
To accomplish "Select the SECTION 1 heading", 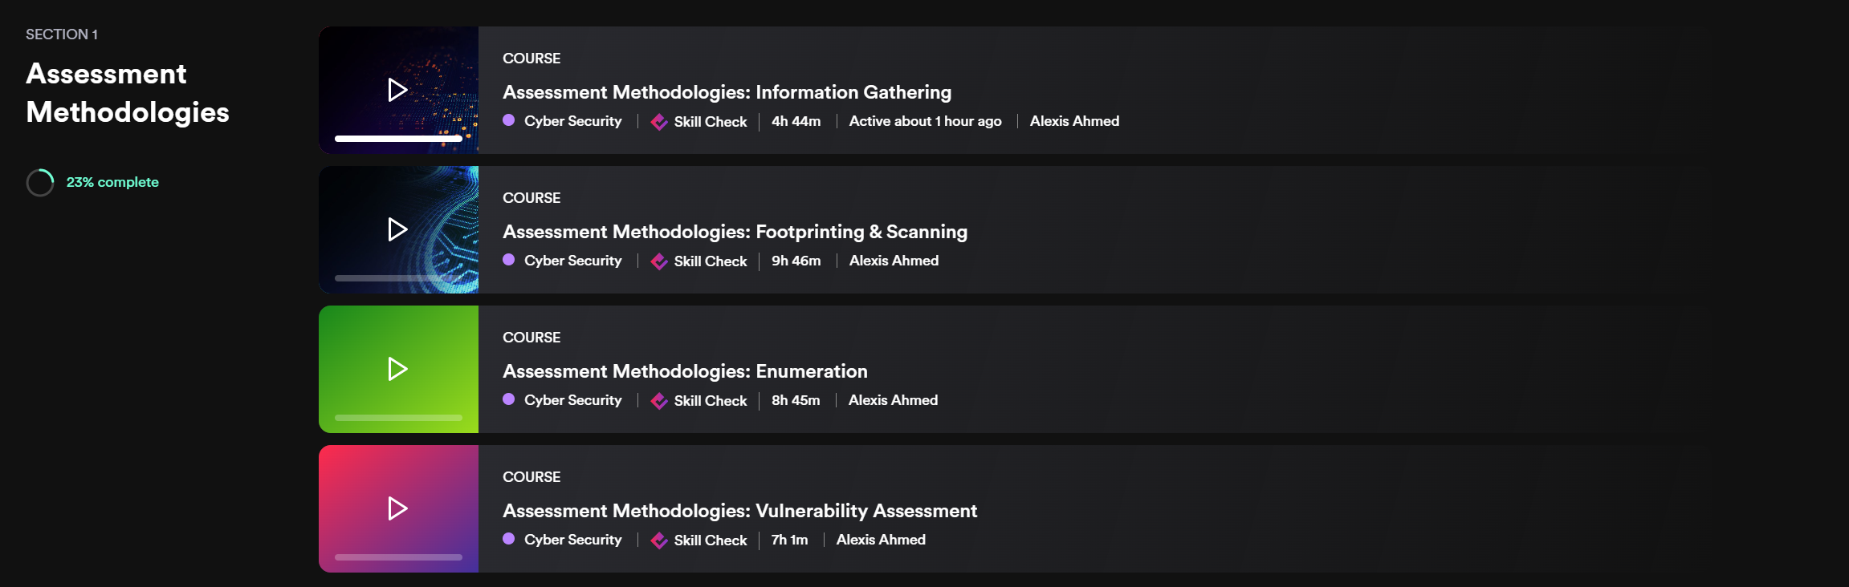I will [62, 34].
